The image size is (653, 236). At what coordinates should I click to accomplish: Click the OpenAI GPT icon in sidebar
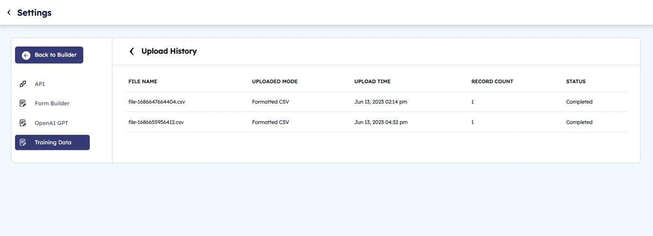(23, 123)
